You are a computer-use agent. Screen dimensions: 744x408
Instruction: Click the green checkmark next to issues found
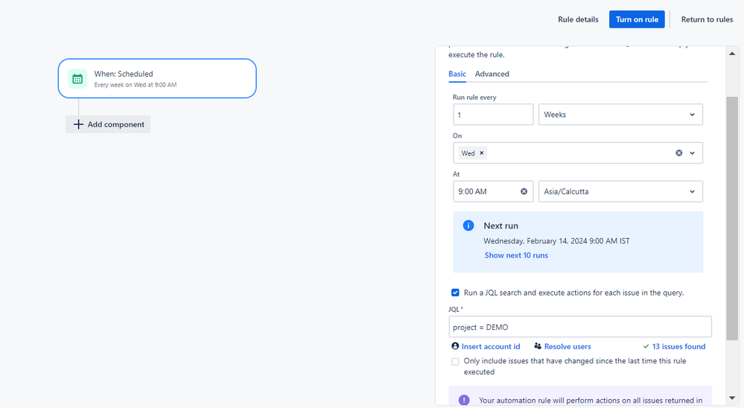(x=646, y=346)
